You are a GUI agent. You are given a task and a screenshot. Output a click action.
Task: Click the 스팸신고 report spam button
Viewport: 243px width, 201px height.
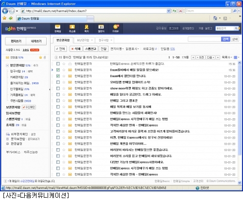point(90,49)
